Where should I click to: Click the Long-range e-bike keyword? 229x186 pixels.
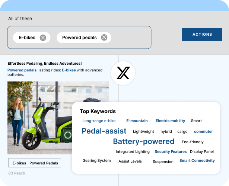[99, 121]
